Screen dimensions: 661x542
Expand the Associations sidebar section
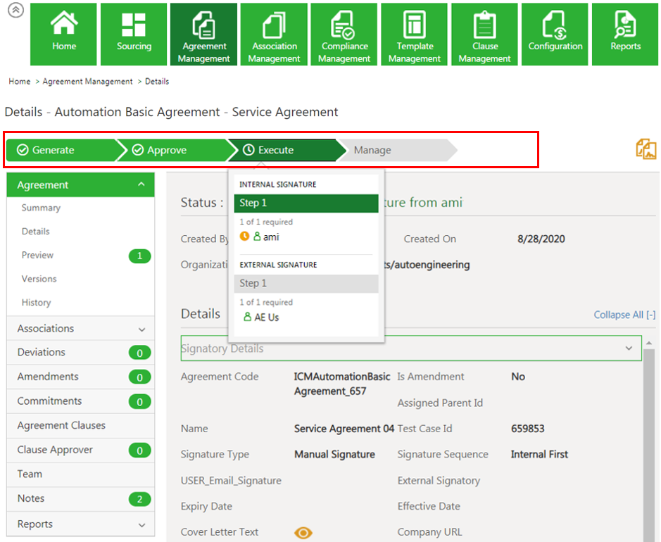coord(141,329)
